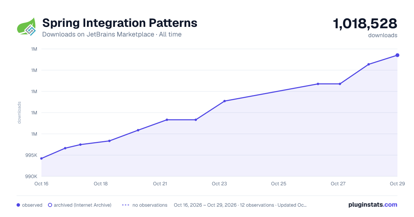The width and height of the screenshot is (414, 217).
Task: Select the data point on Oct 23
Action: [225, 101]
